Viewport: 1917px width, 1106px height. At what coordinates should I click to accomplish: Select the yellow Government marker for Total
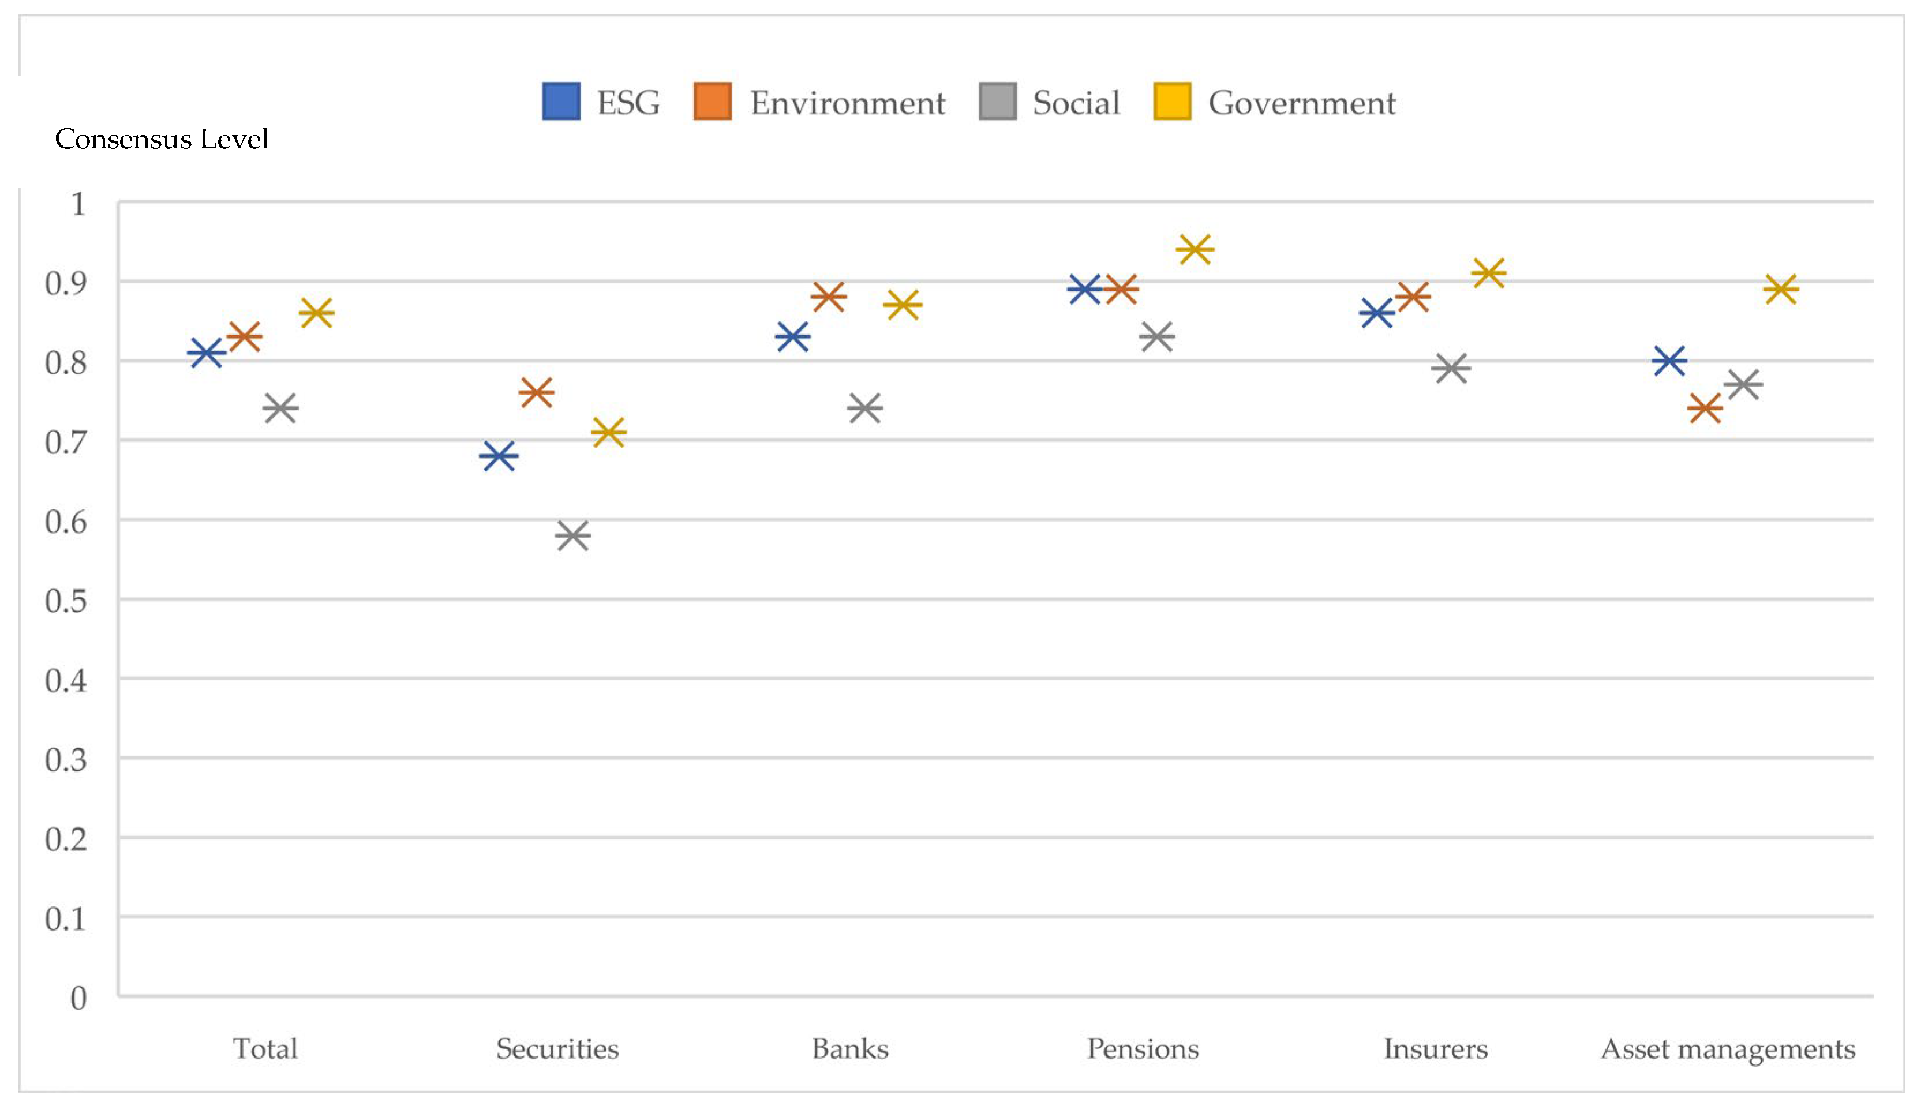coord(316,312)
